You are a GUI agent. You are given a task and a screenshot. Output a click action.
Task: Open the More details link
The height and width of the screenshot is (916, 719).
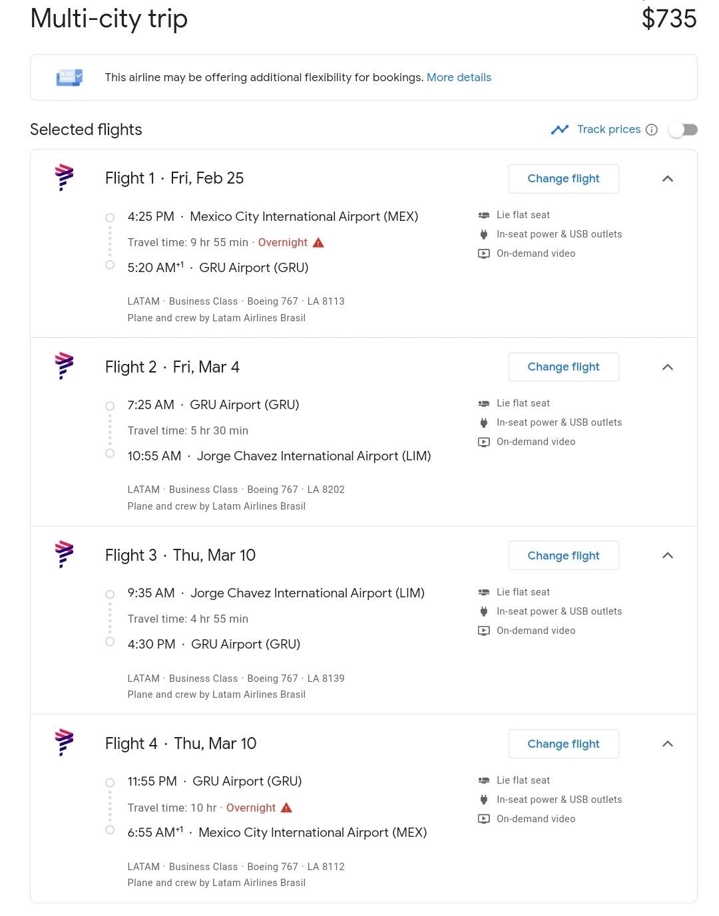(x=459, y=77)
